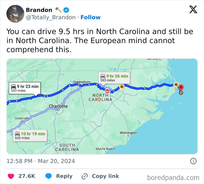Click the red traffic incident icon
Viewport: 204px width, 184px height.
click(107, 91)
